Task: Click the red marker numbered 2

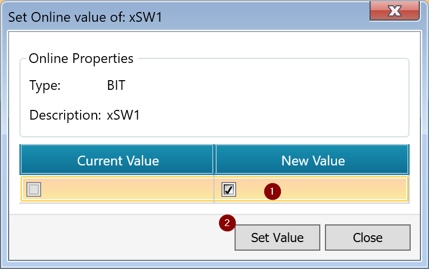Action: (x=227, y=223)
